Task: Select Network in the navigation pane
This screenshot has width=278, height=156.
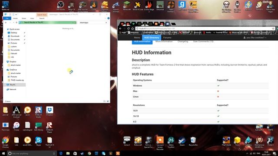Action: tap(13, 89)
